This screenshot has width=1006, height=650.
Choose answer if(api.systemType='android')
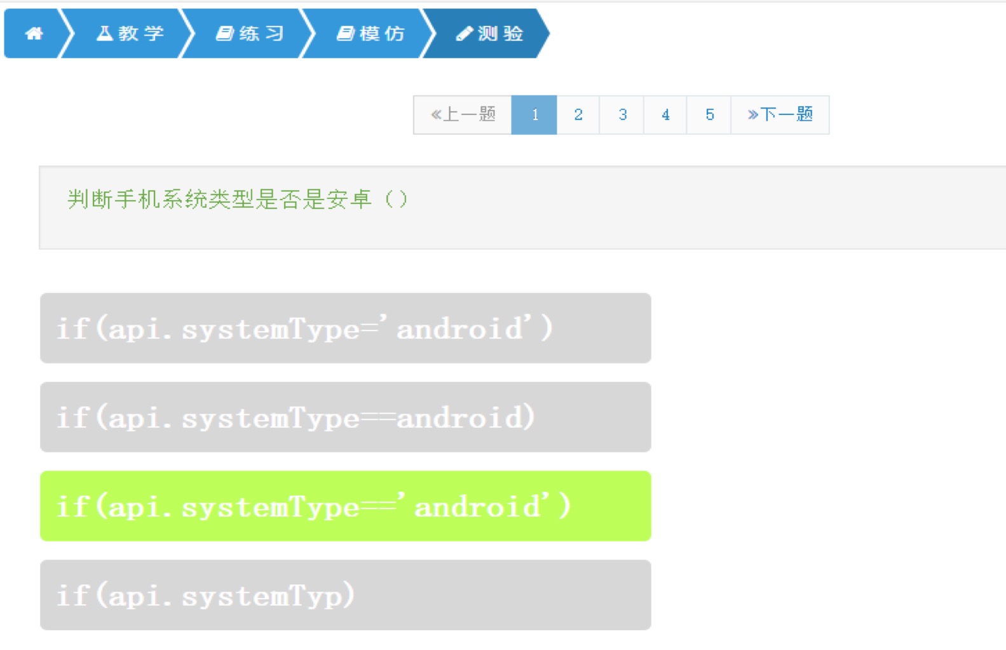346,328
